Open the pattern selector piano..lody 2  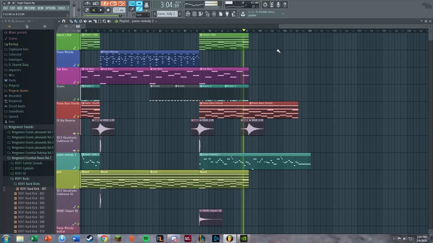click(167, 14)
